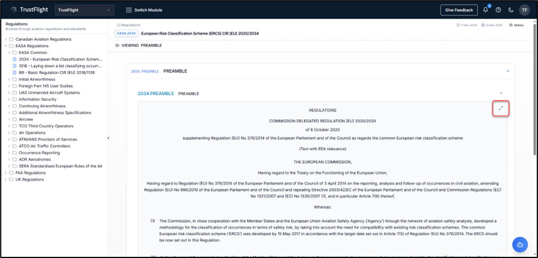Viewport: 538px width, 258px height.
Task: Click the page vertical scrollbar
Action: click(x=535, y=89)
